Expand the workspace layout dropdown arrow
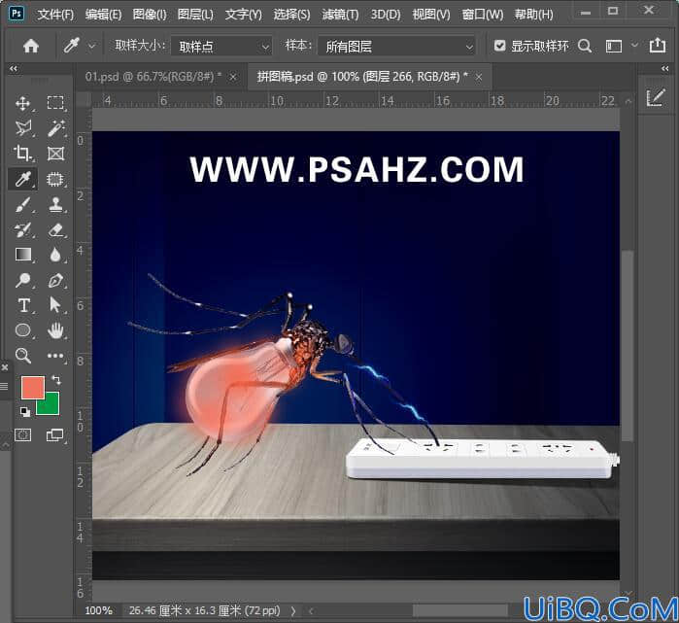The image size is (679, 623). tap(634, 45)
